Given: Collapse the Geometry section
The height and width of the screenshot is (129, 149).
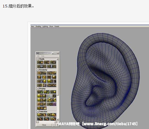Looking at the screenshot, I should click(38, 70).
